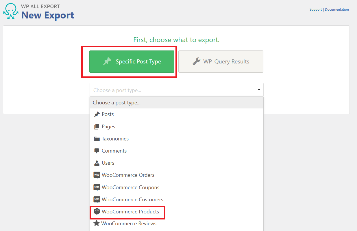Viewport: 357px width, 231px height.
Task: Click the pushpin icon beside Posts
Action: tap(97, 114)
